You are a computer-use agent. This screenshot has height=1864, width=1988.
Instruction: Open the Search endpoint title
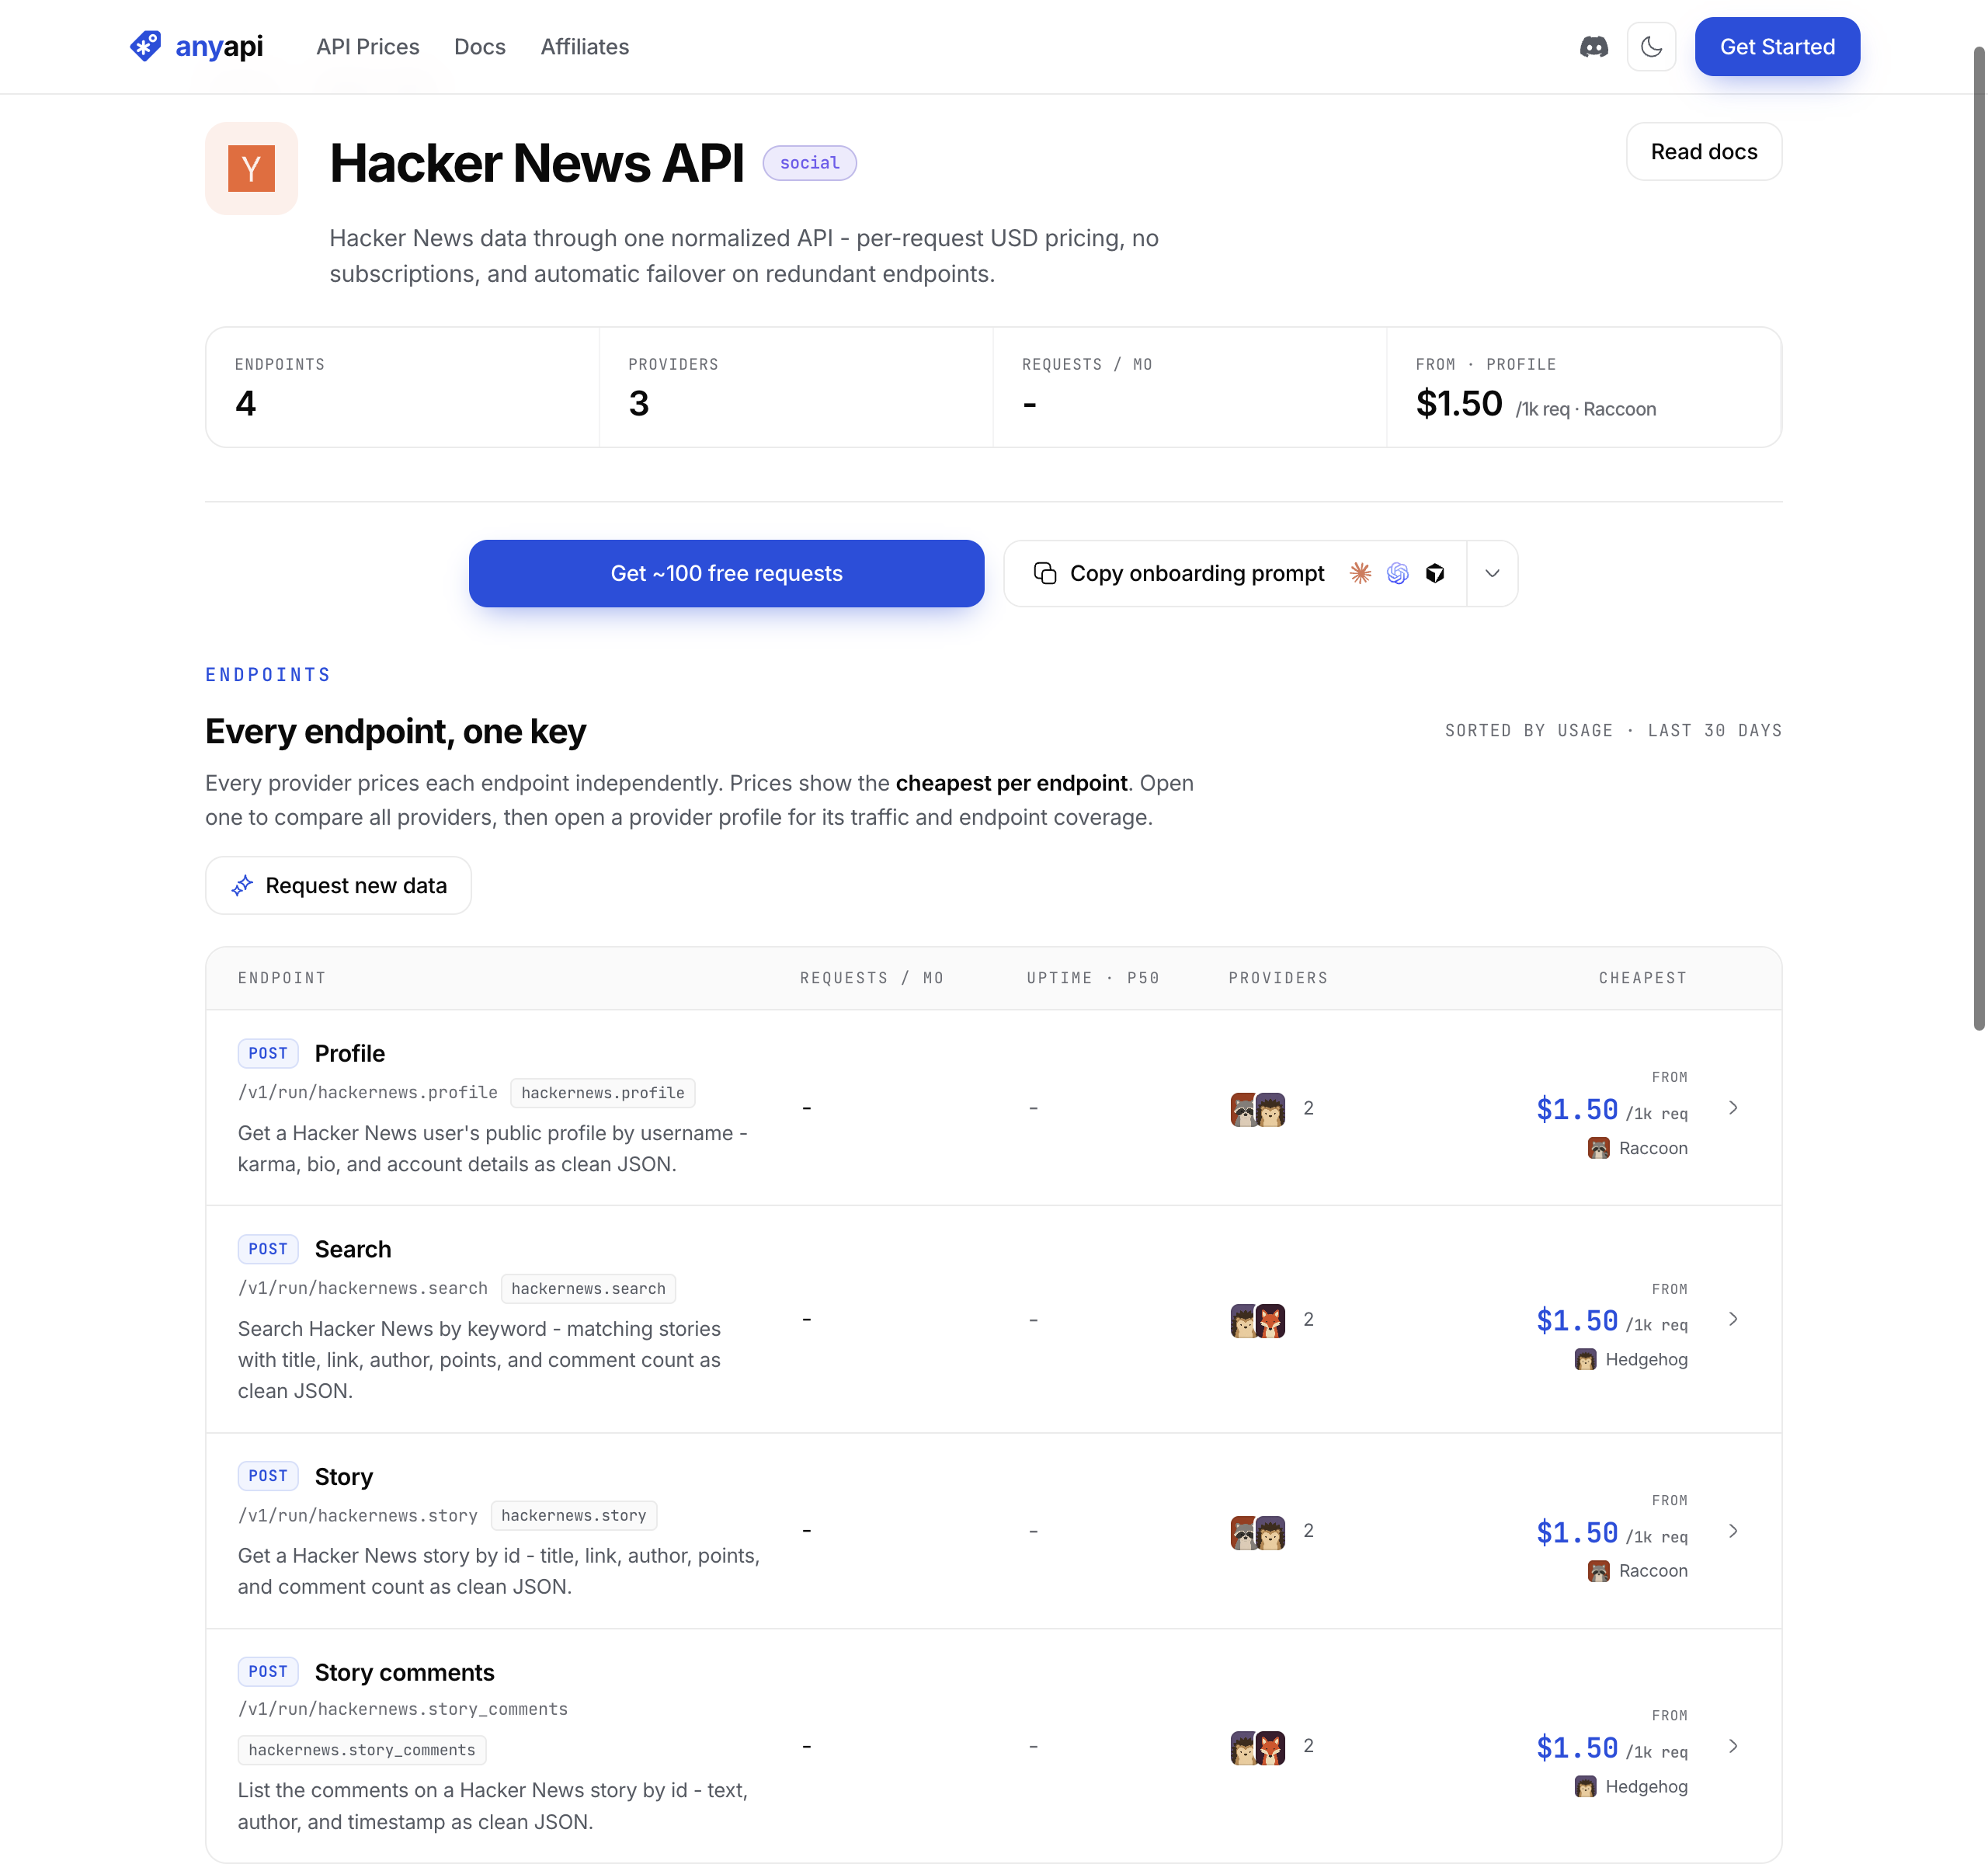coord(353,1249)
